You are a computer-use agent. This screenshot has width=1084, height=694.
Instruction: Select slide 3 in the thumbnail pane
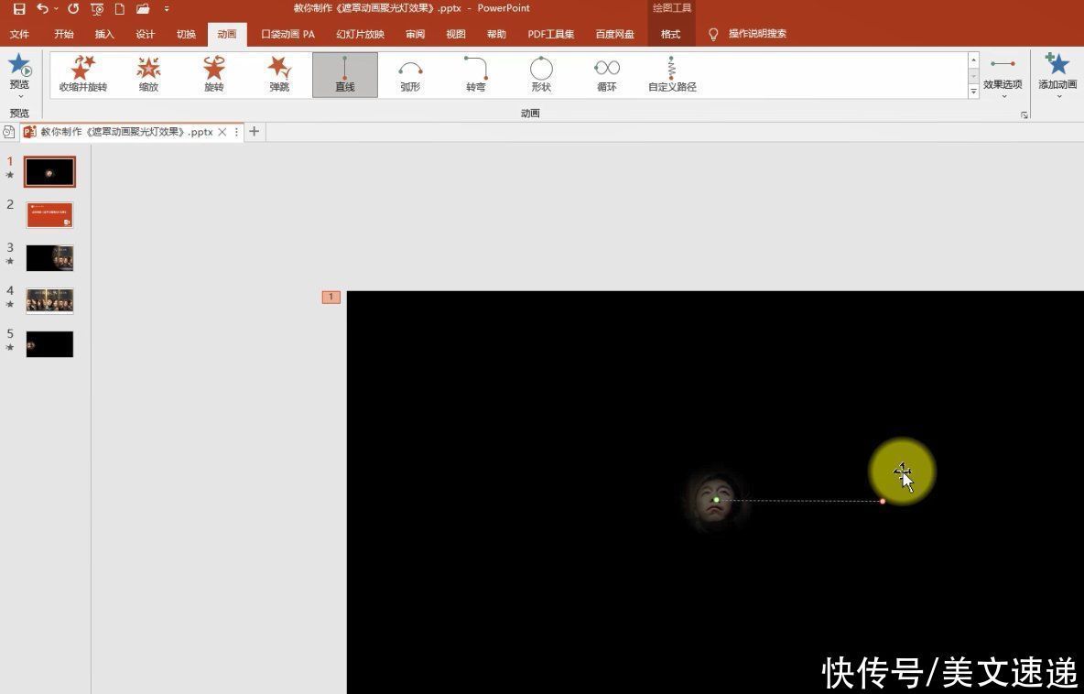(49, 257)
